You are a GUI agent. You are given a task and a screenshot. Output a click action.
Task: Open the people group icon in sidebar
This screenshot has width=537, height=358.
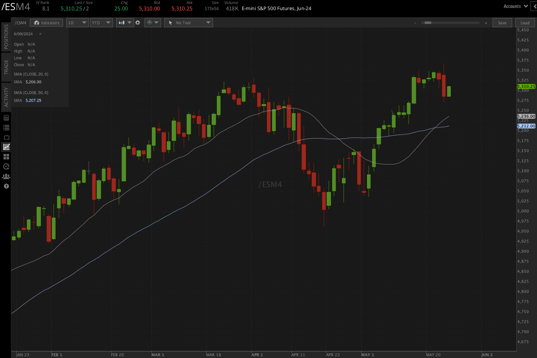(x=6, y=176)
